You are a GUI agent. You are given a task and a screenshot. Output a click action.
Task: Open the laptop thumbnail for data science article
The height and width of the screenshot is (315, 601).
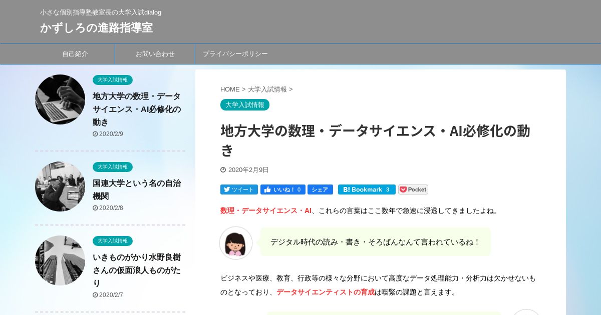tap(60, 99)
